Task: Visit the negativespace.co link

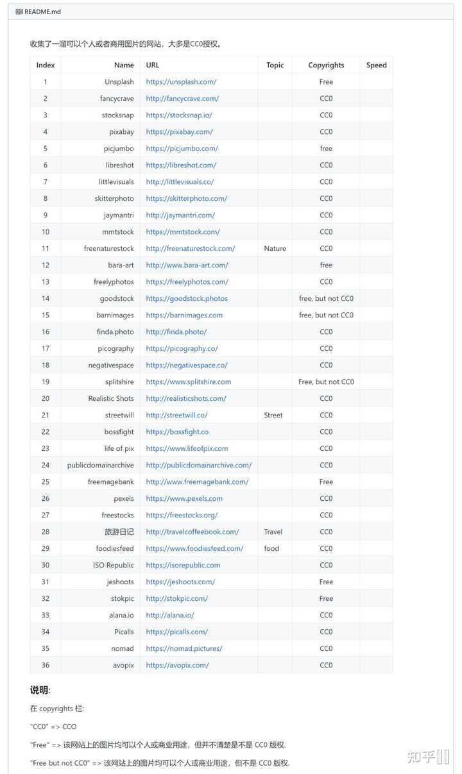Action: (186, 366)
